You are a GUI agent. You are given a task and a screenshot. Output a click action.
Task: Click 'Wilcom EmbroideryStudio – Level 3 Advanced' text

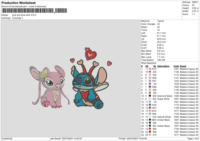pos(24,7)
